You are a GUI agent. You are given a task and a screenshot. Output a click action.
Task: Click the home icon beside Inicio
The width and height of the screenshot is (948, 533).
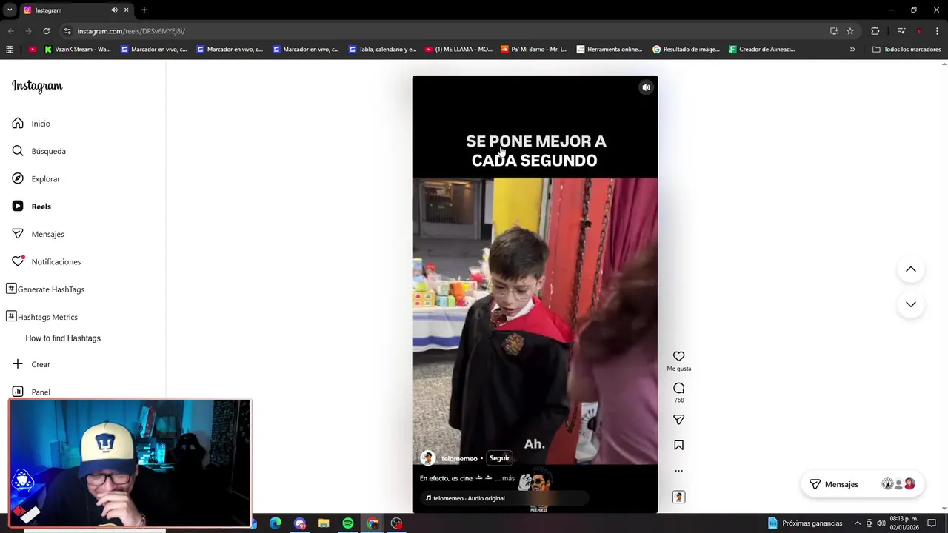click(18, 123)
